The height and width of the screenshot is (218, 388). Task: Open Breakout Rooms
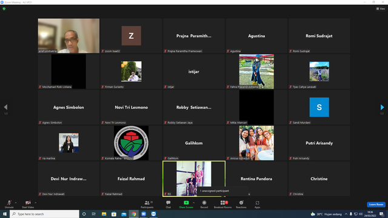click(222, 204)
